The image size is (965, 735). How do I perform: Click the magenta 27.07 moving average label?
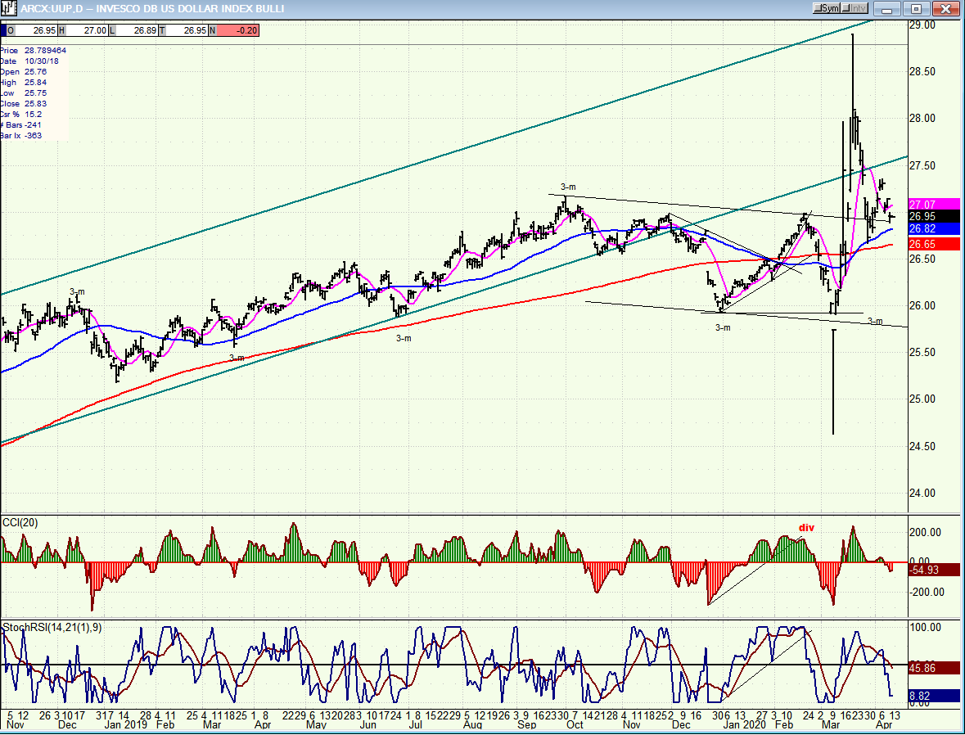[933, 203]
